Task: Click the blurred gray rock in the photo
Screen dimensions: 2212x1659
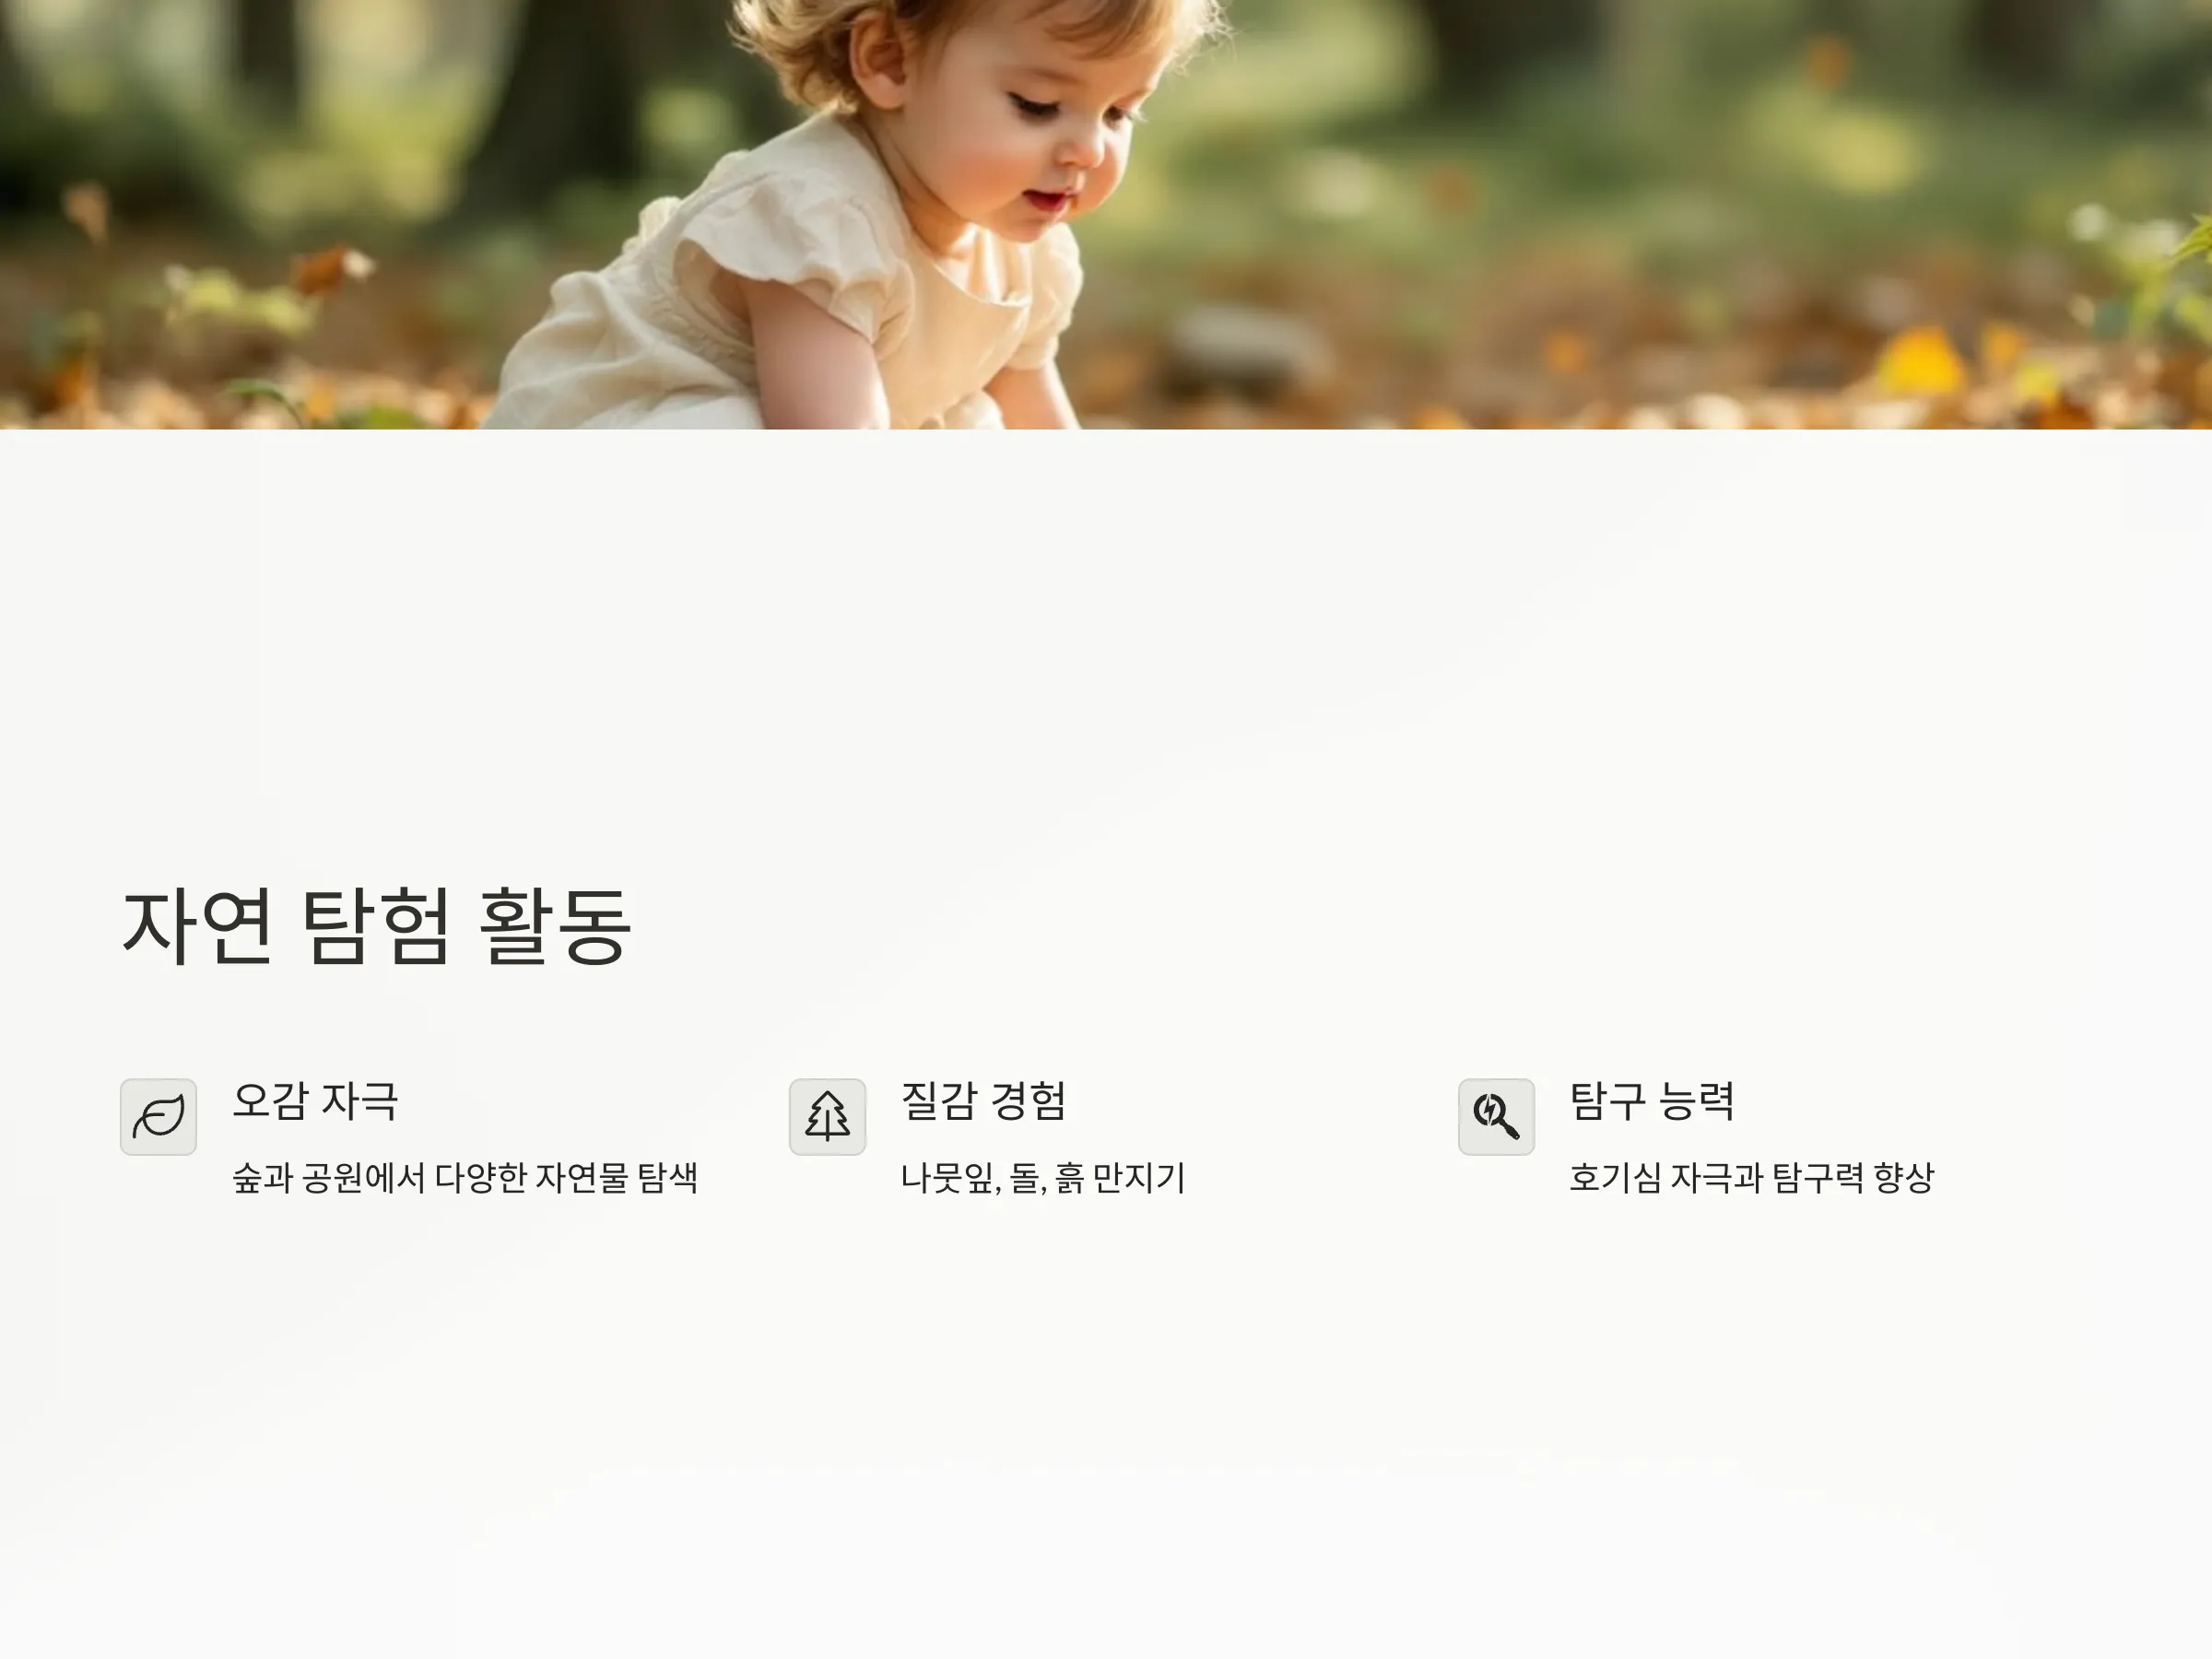Action: point(1245,350)
